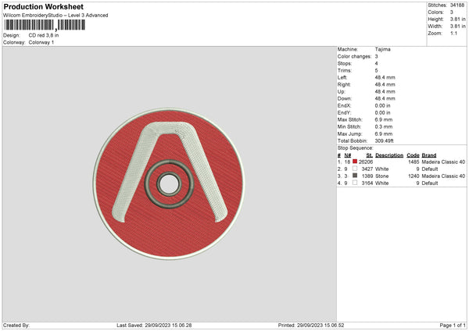Image resolution: width=469 pixels, height=331 pixels.
Task: Click the 'St.' column header
Action: pyautogui.click(x=370, y=155)
